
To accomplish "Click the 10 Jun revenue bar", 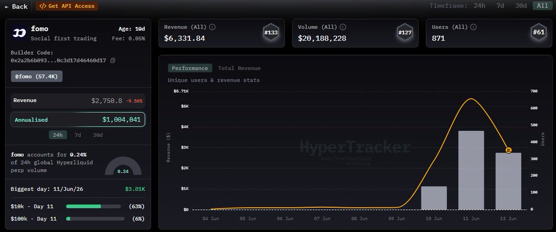I will 434,198.
